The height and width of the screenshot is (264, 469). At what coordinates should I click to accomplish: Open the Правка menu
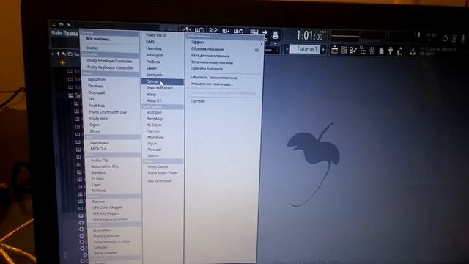tap(71, 33)
